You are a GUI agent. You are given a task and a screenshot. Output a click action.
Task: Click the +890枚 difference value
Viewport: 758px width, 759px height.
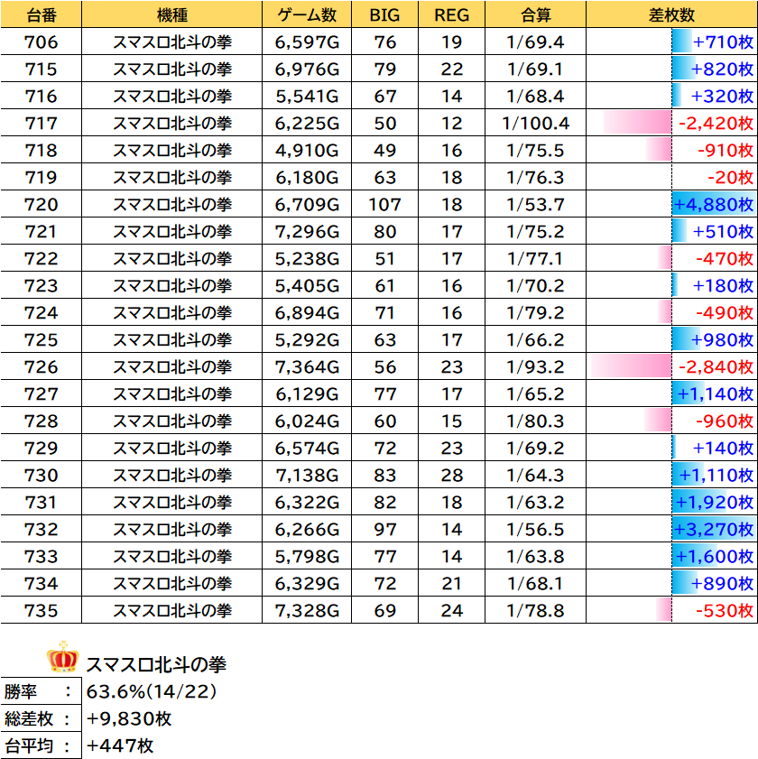coord(722,583)
